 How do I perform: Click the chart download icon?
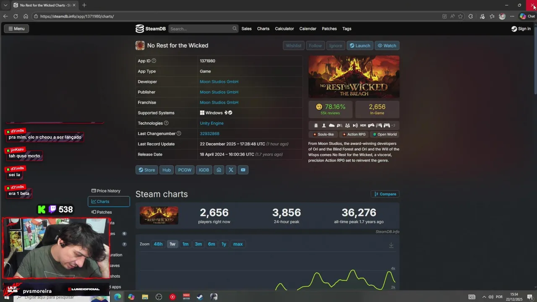(391, 245)
